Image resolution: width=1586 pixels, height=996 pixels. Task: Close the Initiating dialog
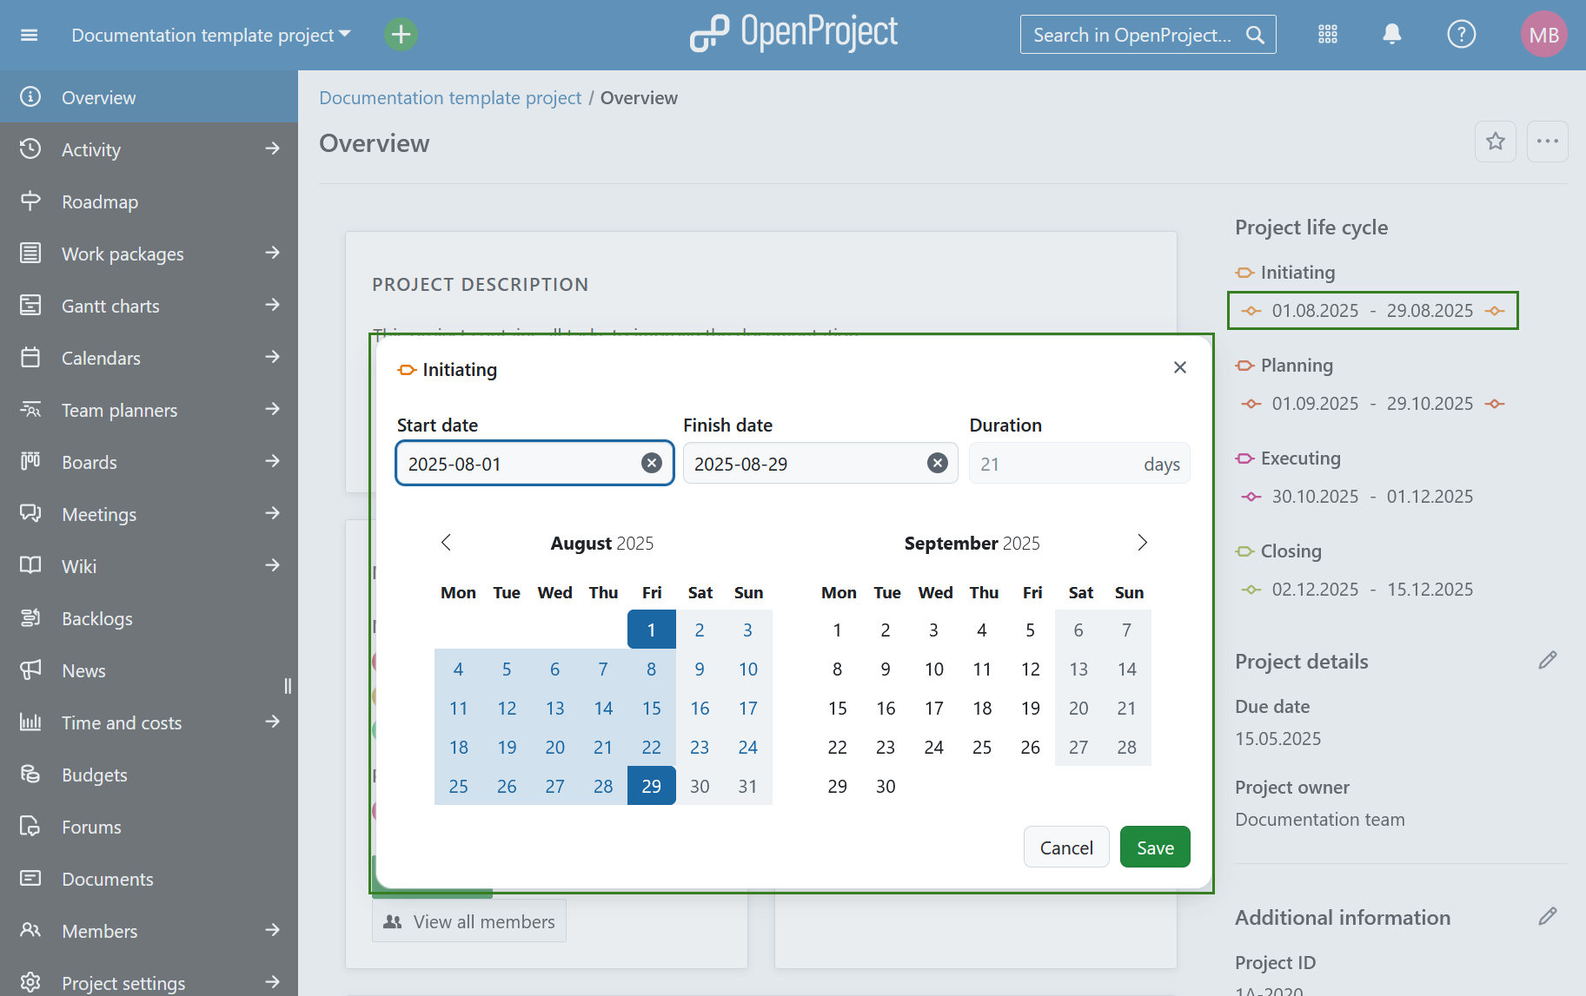pyautogui.click(x=1179, y=367)
